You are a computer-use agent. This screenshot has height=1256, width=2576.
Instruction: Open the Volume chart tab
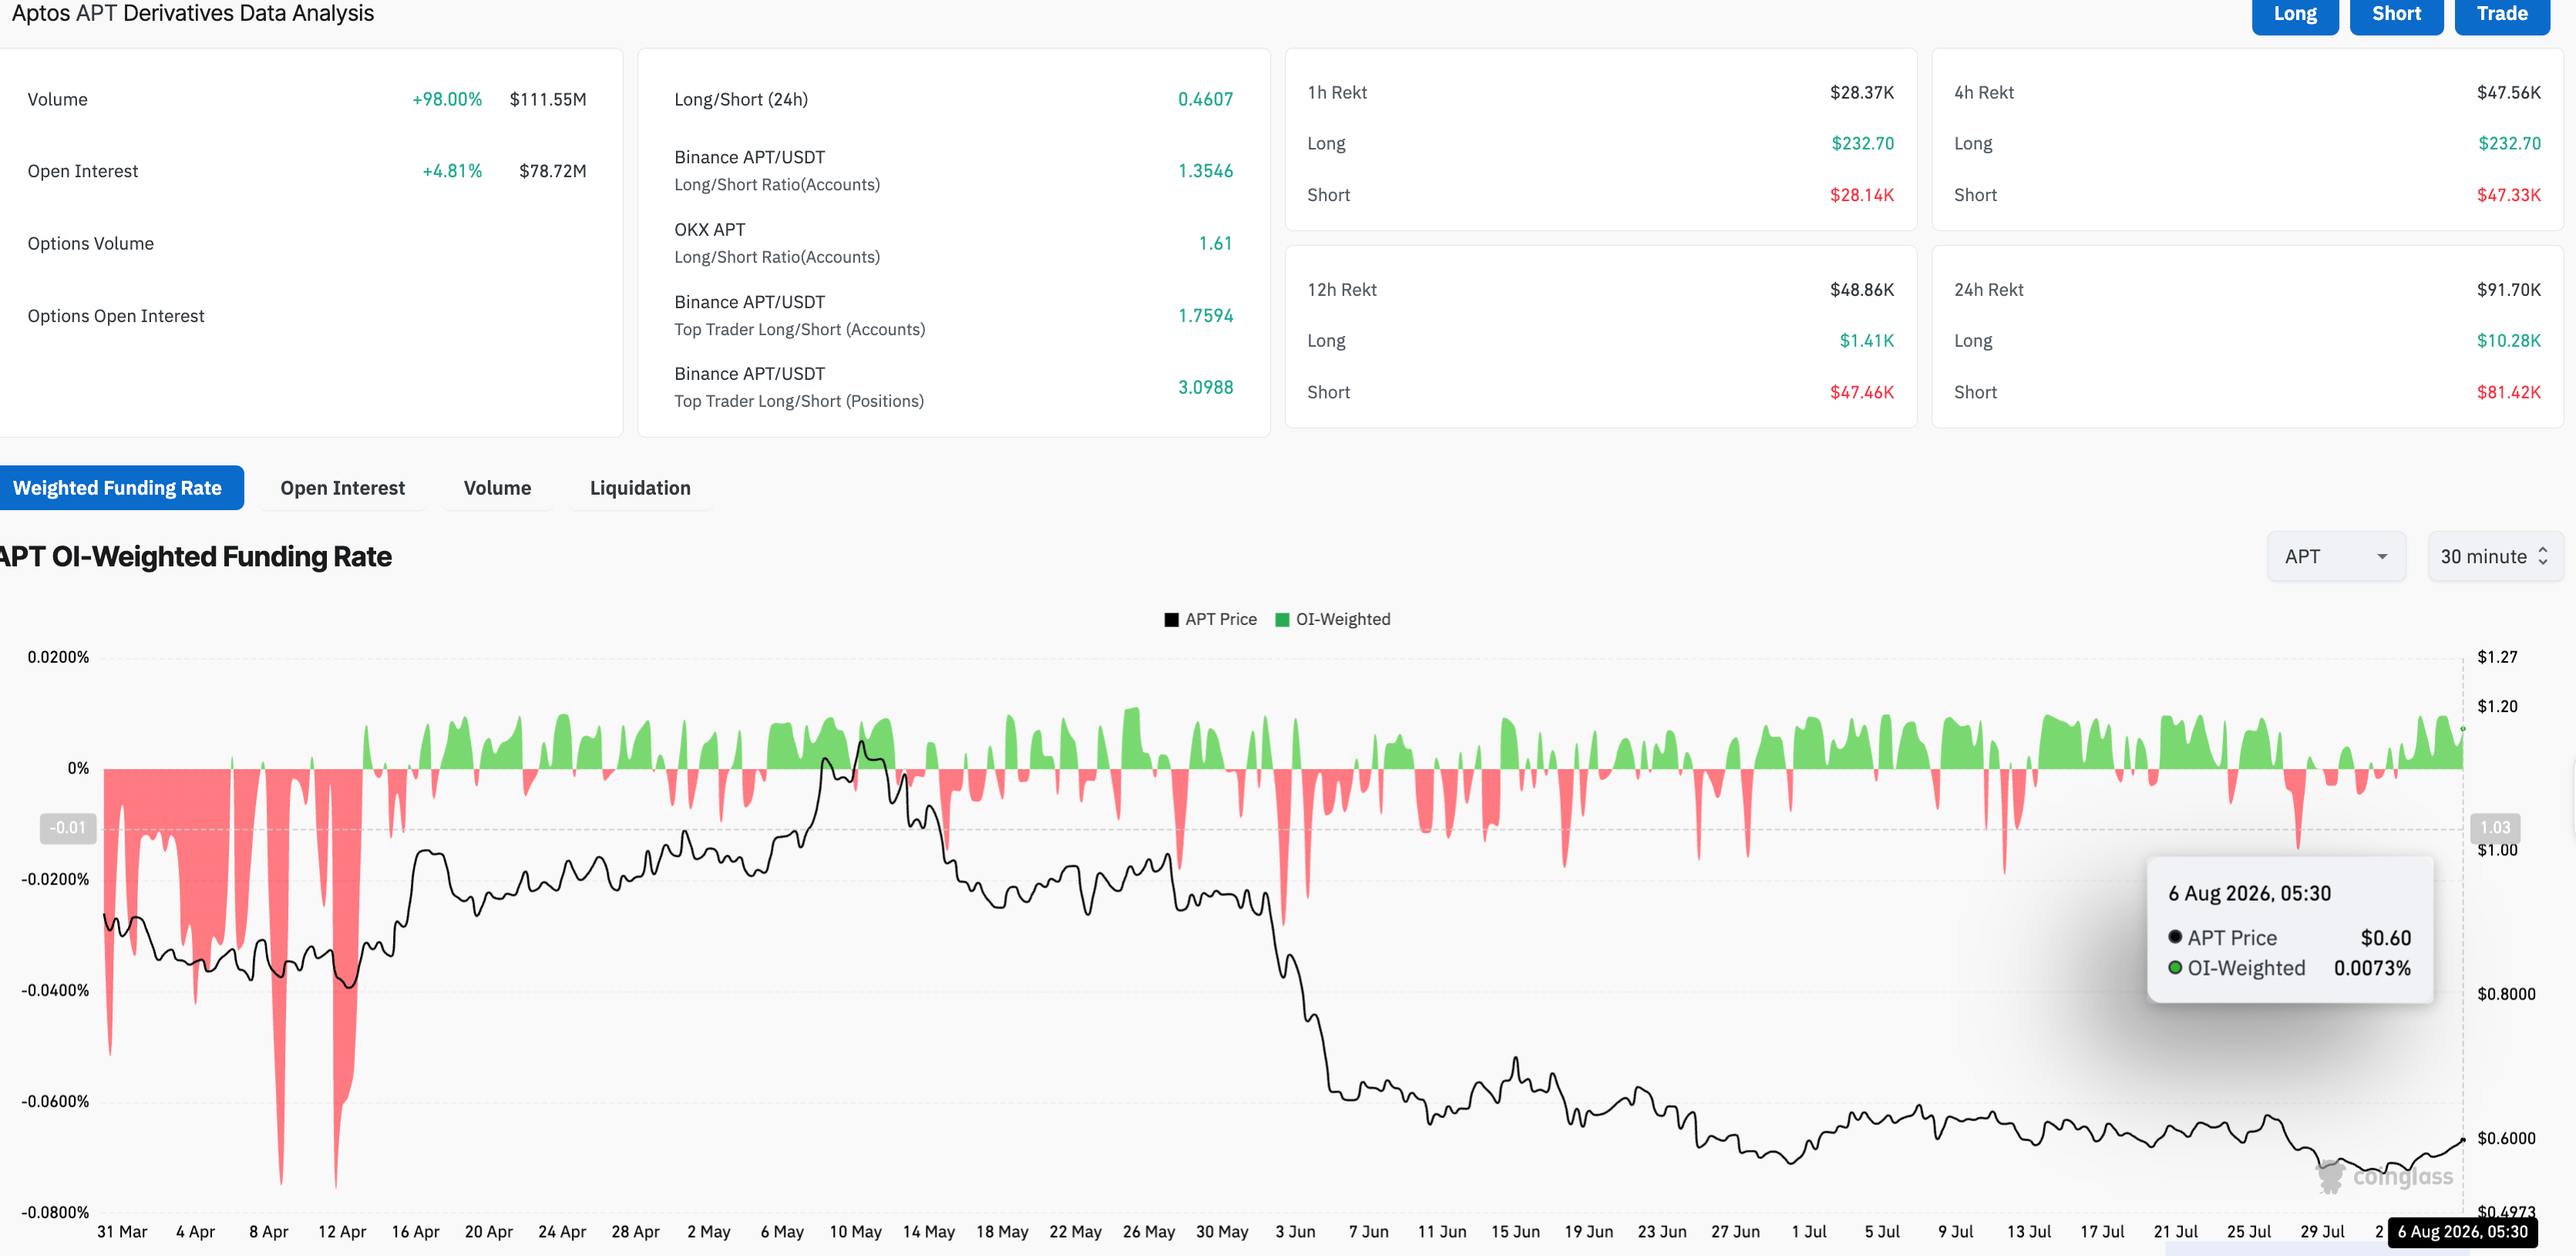click(x=497, y=488)
